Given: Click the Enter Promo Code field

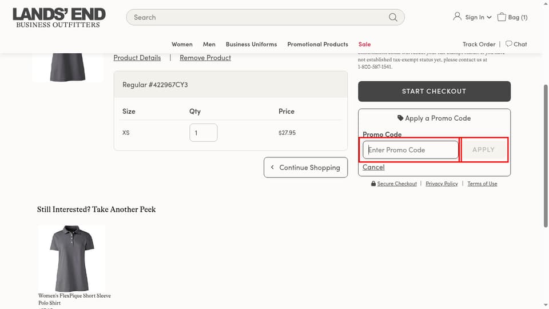Looking at the screenshot, I should tap(411, 150).
